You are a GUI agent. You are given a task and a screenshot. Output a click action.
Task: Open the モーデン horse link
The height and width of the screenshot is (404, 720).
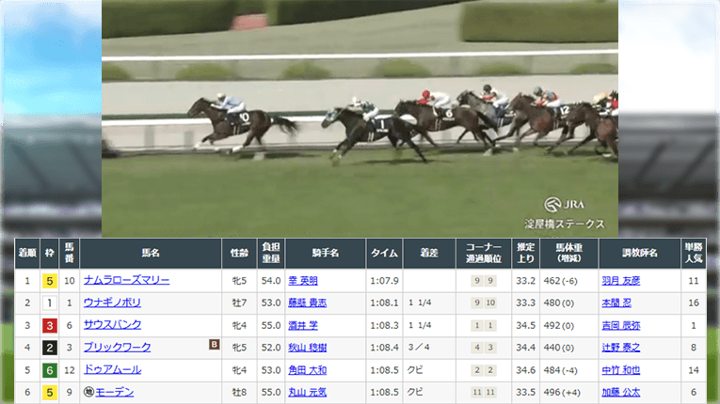(x=114, y=392)
